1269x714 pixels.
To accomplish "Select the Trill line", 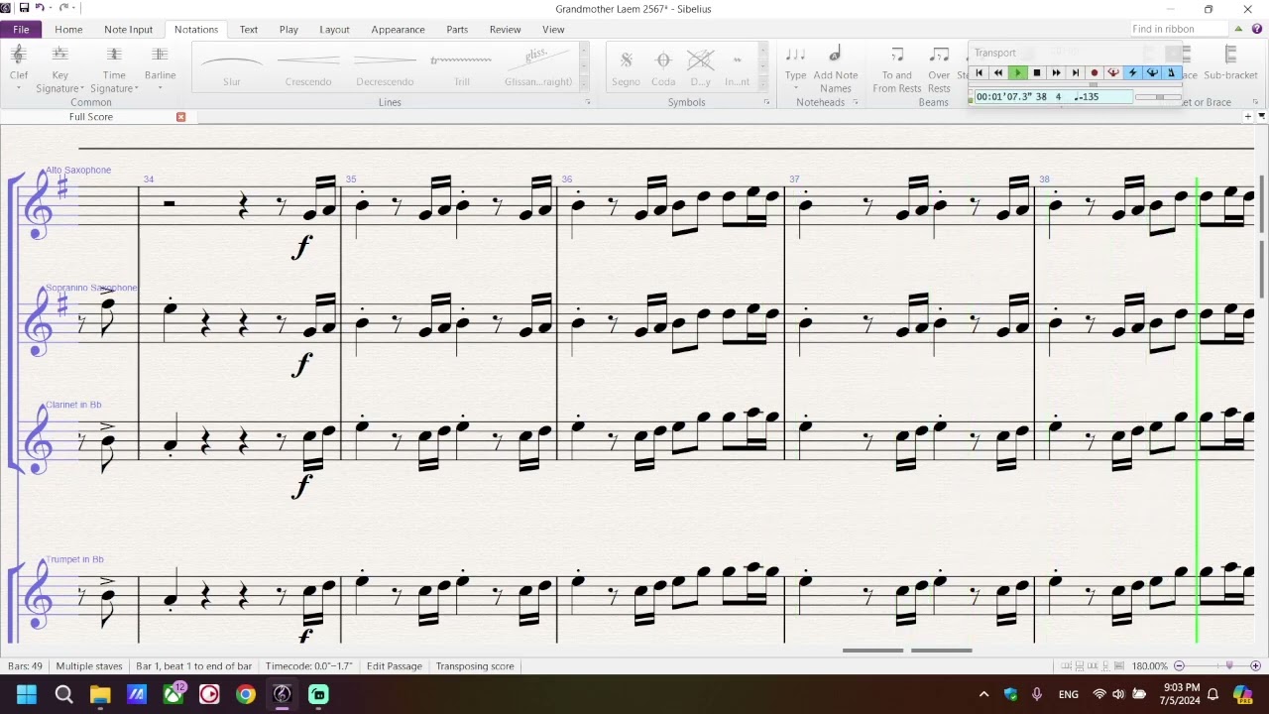I will (x=462, y=67).
